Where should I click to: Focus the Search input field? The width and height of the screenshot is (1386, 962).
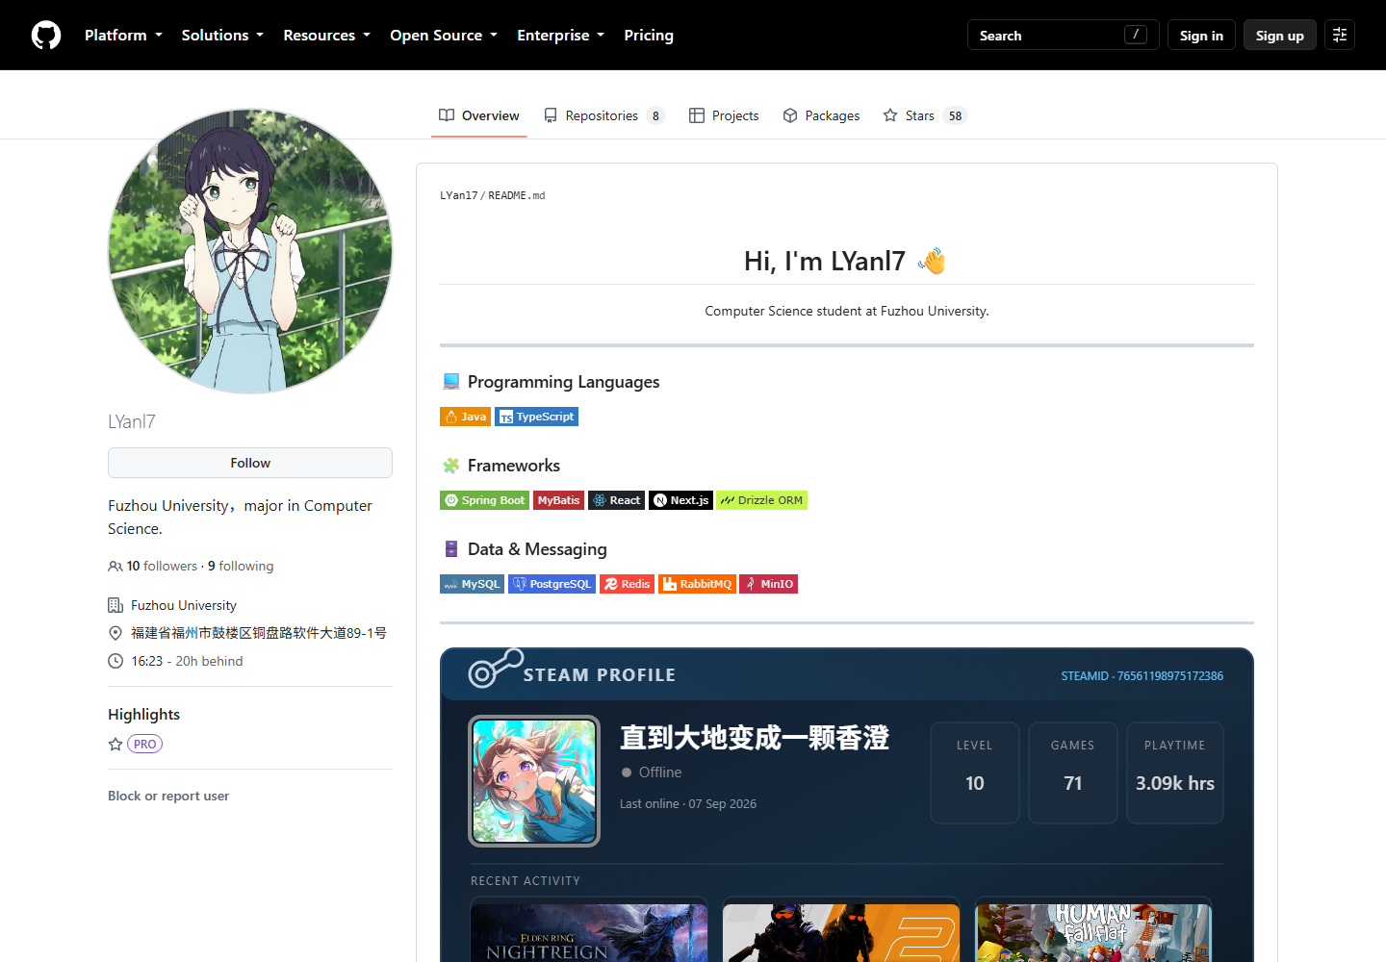[x=1063, y=36]
